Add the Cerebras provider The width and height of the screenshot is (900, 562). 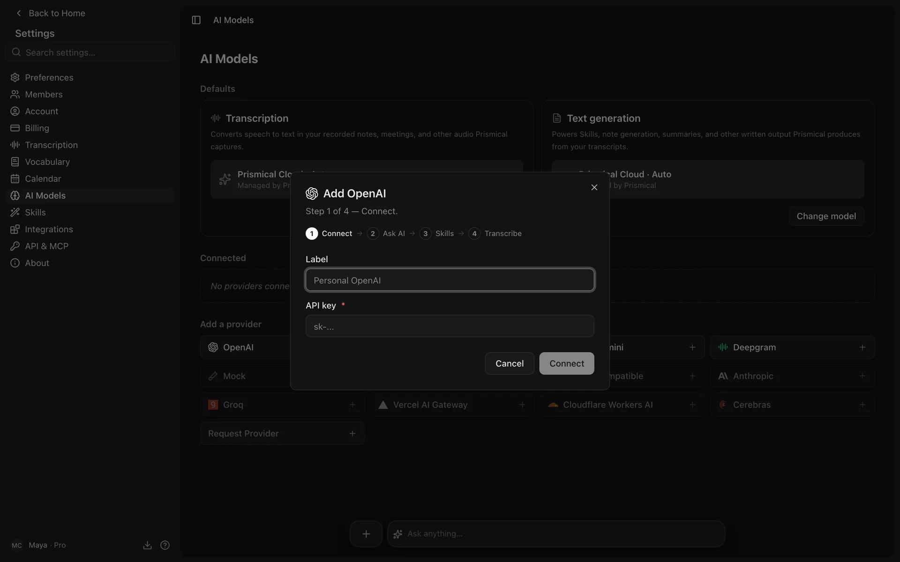792,405
